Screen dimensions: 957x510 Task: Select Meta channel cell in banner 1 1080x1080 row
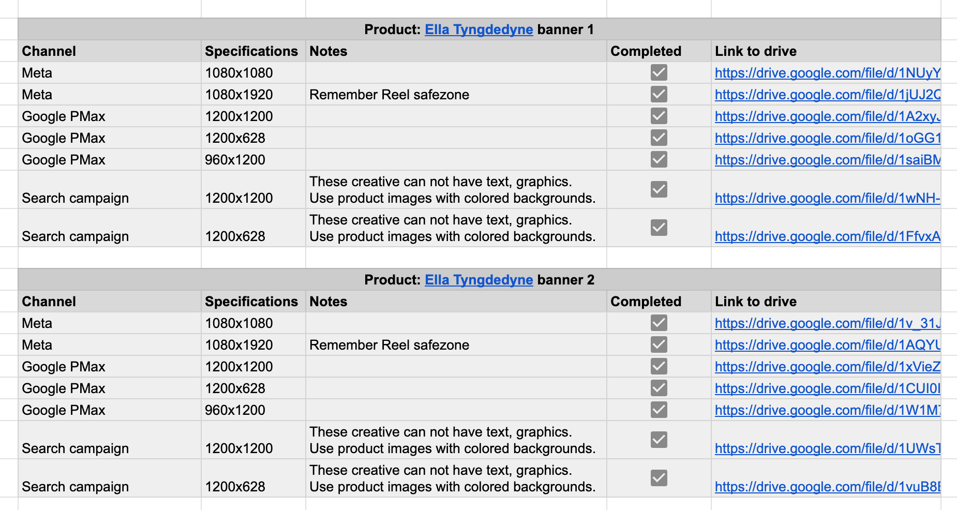(110, 73)
